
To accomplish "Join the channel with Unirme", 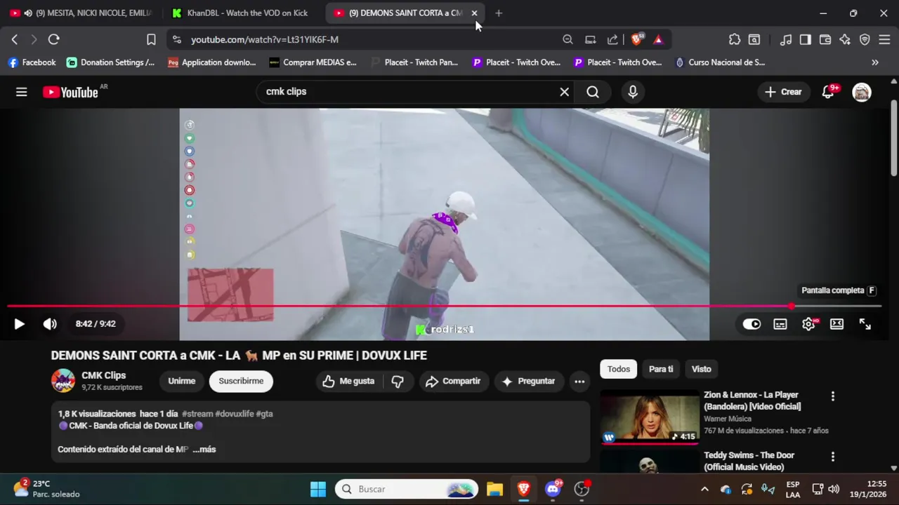I will (x=182, y=382).
